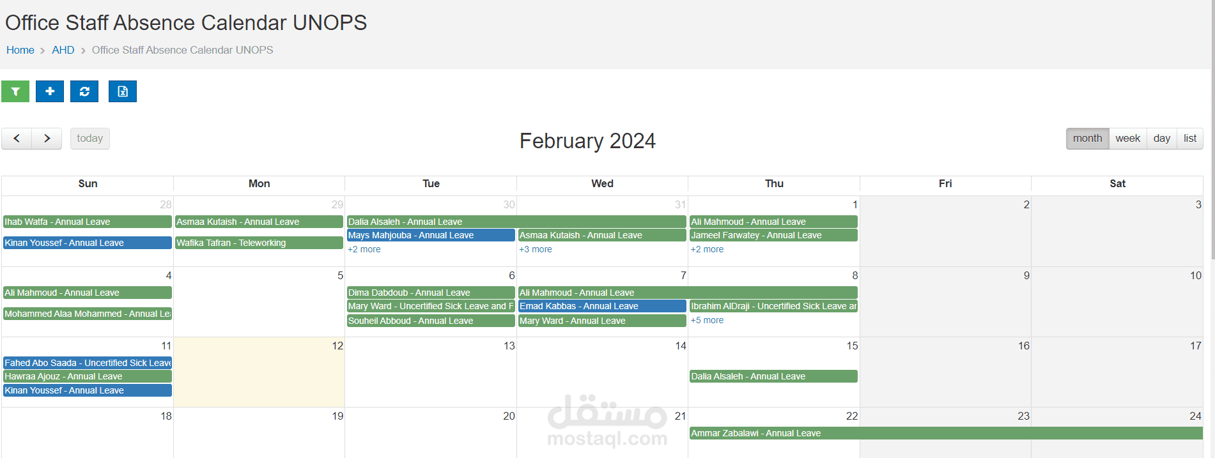The width and height of the screenshot is (1215, 458).
Task: Expand '+2 more' on Tuesday 30
Action: [x=364, y=250]
